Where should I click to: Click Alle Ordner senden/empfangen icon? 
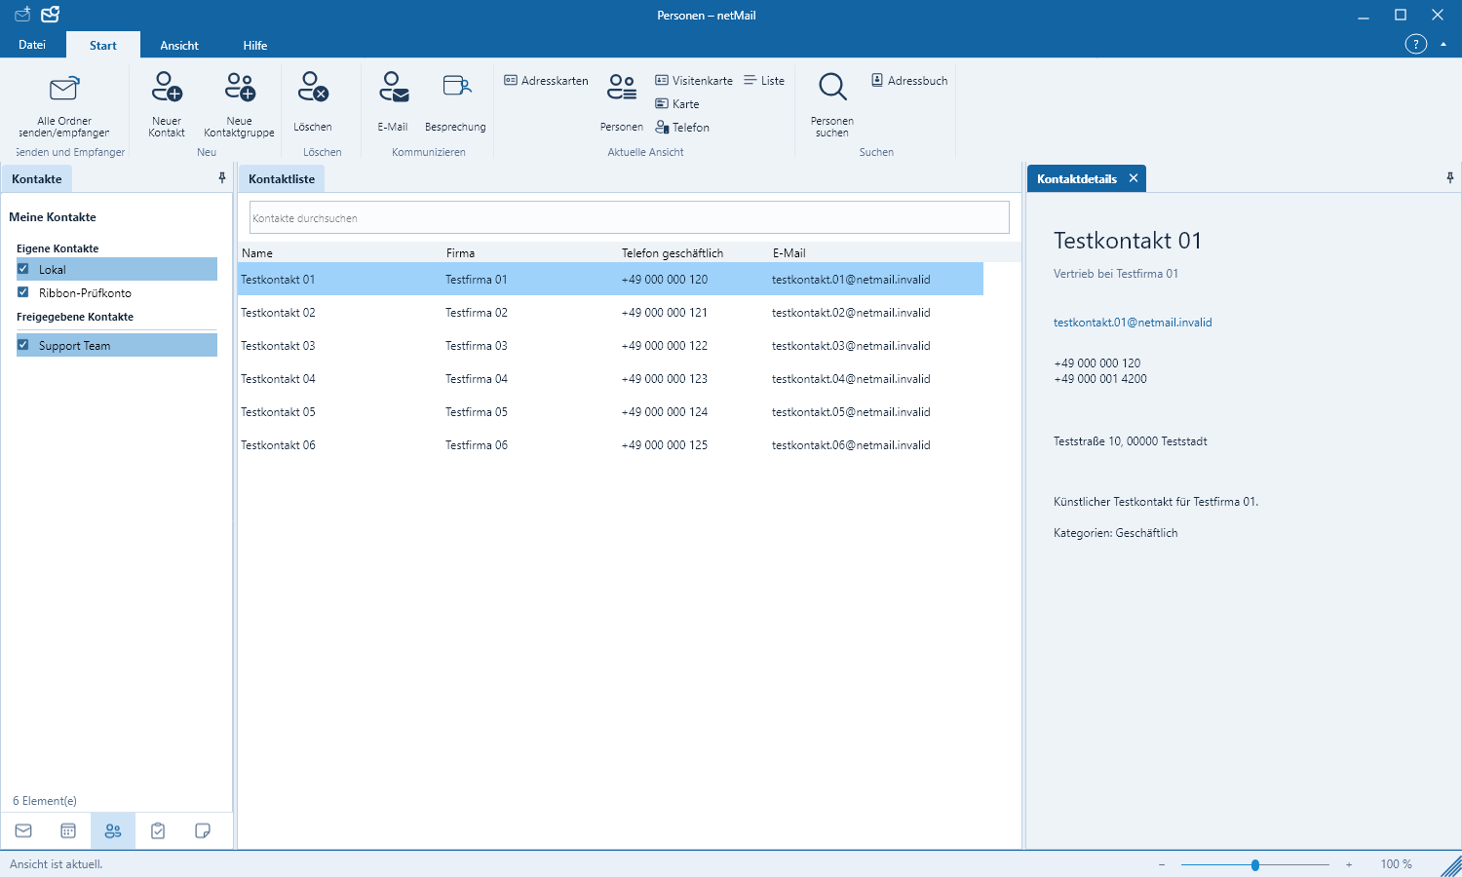tap(64, 90)
